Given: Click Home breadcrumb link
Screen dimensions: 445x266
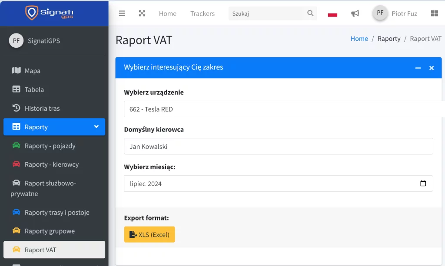Looking at the screenshot, I should [359, 39].
